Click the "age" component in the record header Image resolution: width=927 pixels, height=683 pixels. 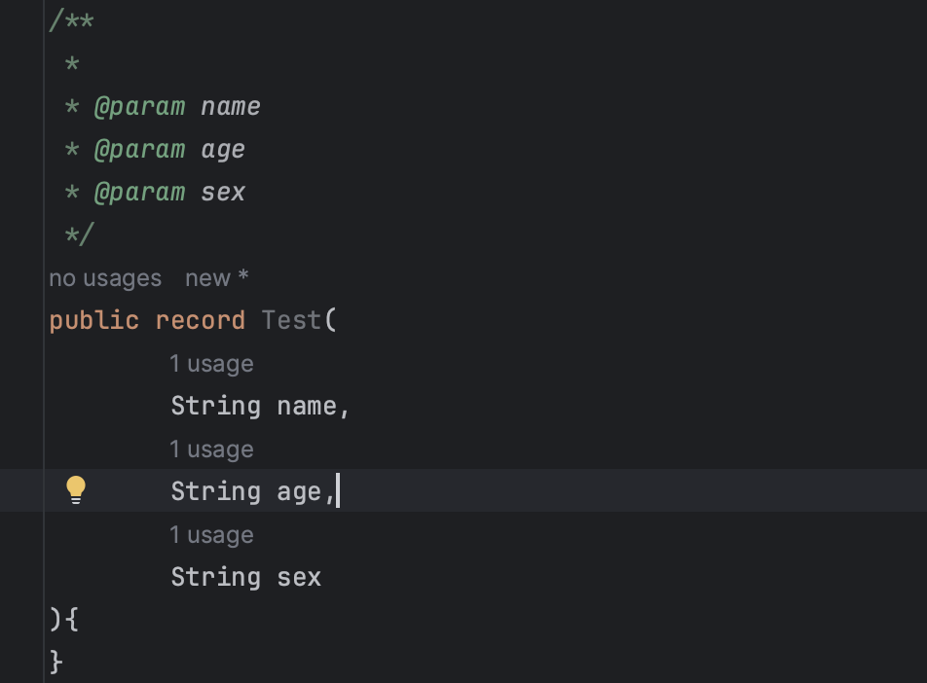299,491
